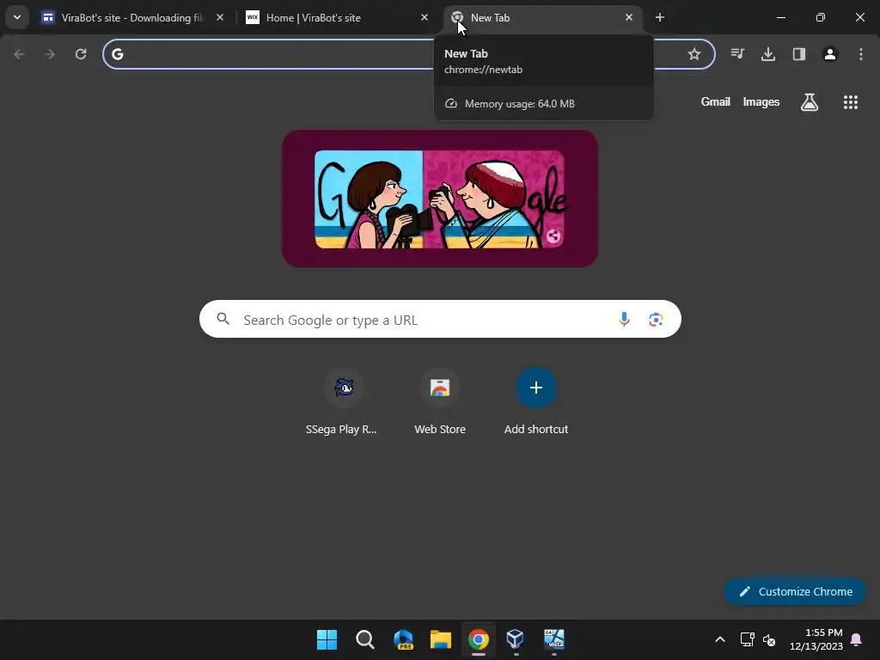Open Windows taskbar search
880x660 pixels.
364,639
